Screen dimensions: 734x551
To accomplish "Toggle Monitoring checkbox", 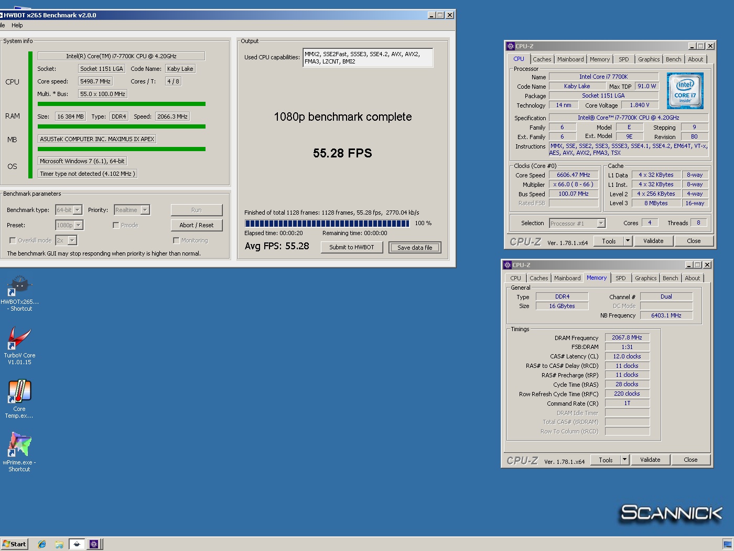I will point(176,240).
